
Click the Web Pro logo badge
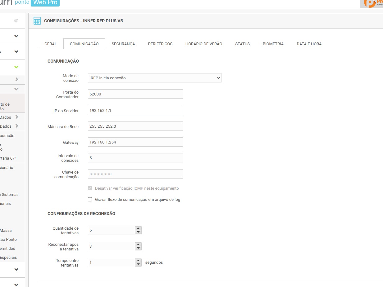[45, 3]
